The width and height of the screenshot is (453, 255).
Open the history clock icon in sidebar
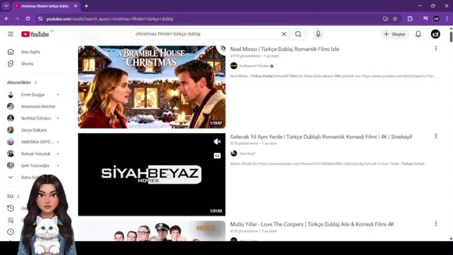click(x=11, y=208)
